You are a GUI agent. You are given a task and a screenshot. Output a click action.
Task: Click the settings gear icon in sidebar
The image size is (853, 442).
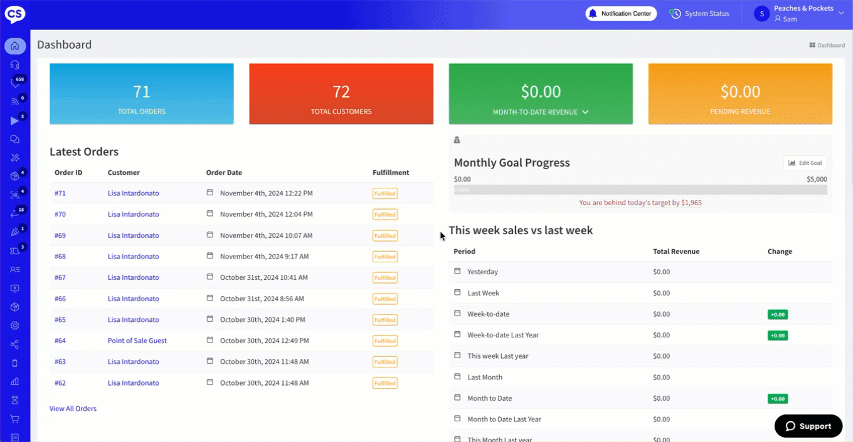[15, 326]
